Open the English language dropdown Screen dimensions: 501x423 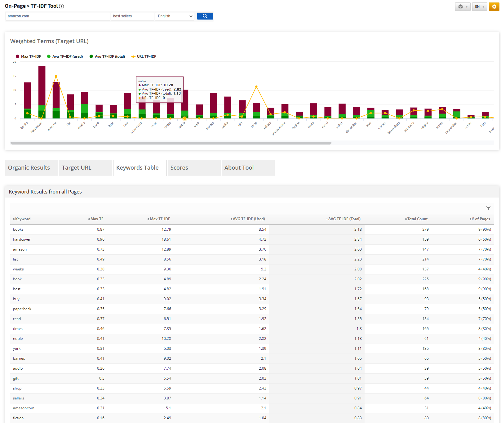pos(175,16)
